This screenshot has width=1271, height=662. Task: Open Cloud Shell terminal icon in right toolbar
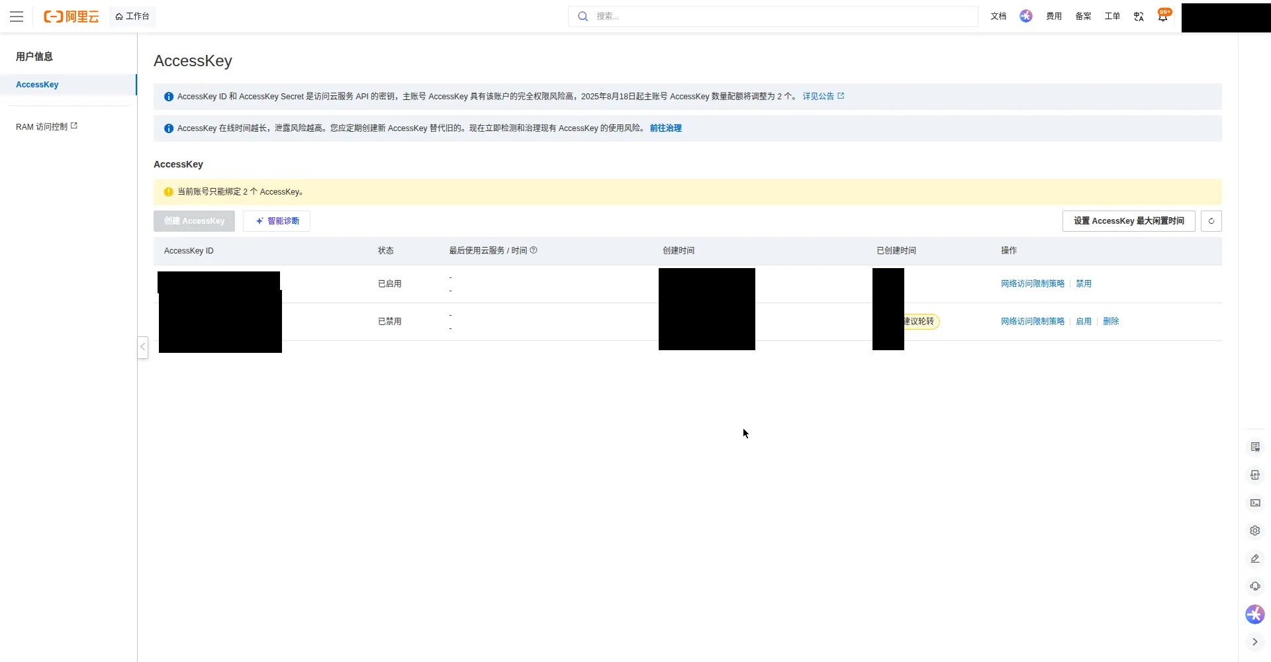(1255, 503)
